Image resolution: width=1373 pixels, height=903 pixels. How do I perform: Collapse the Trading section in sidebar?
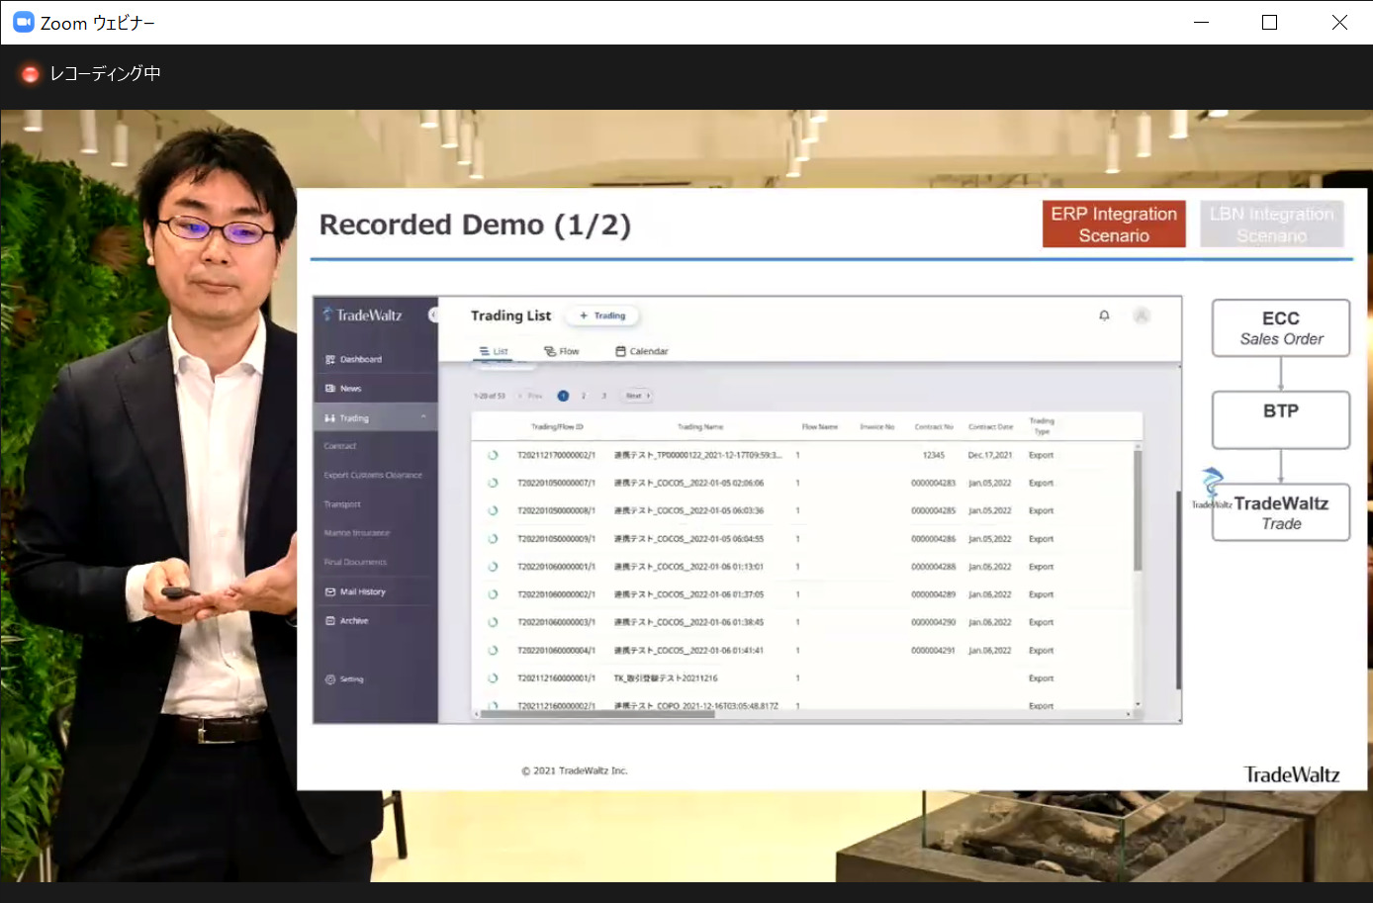pyautogui.click(x=423, y=417)
